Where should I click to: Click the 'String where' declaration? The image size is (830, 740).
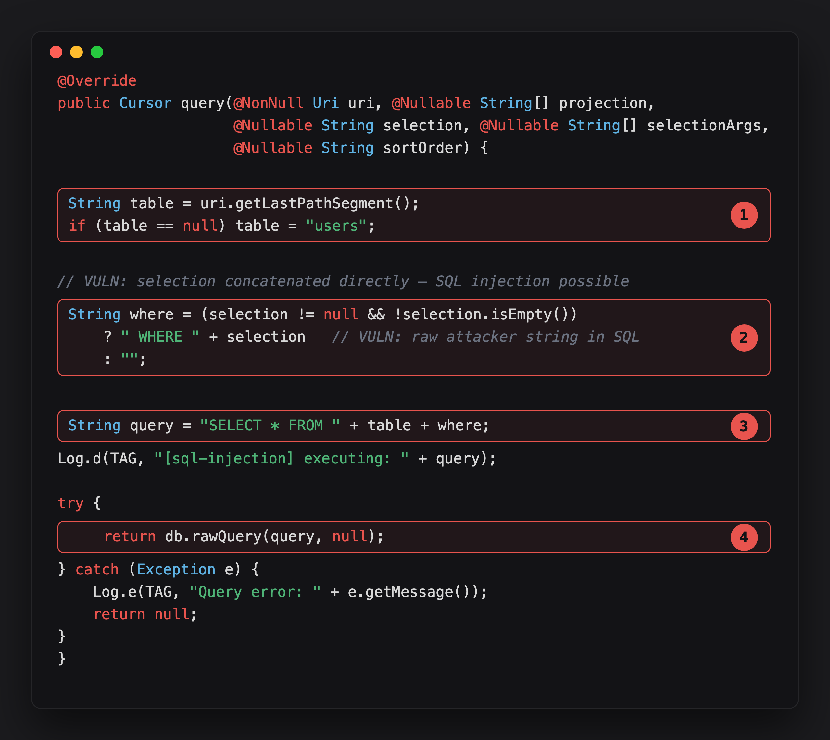tap(121, 314)
